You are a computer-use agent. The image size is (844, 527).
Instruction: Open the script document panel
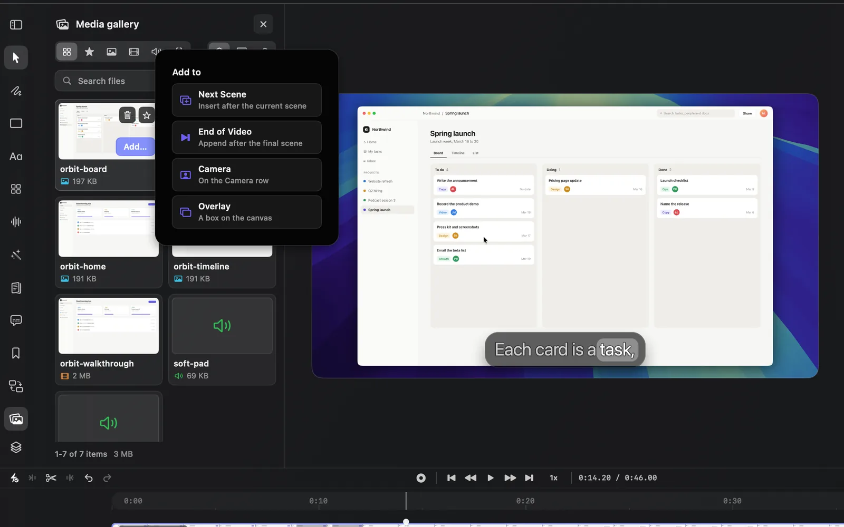(16, 288)
